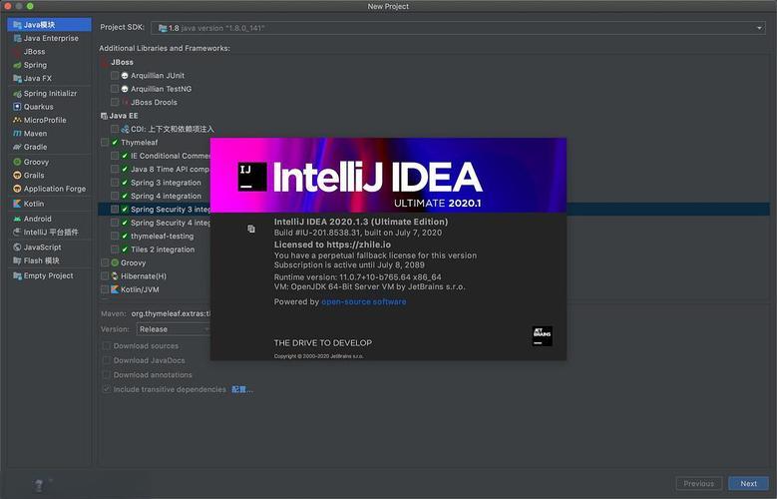Select Grails project type

(49, 175)
